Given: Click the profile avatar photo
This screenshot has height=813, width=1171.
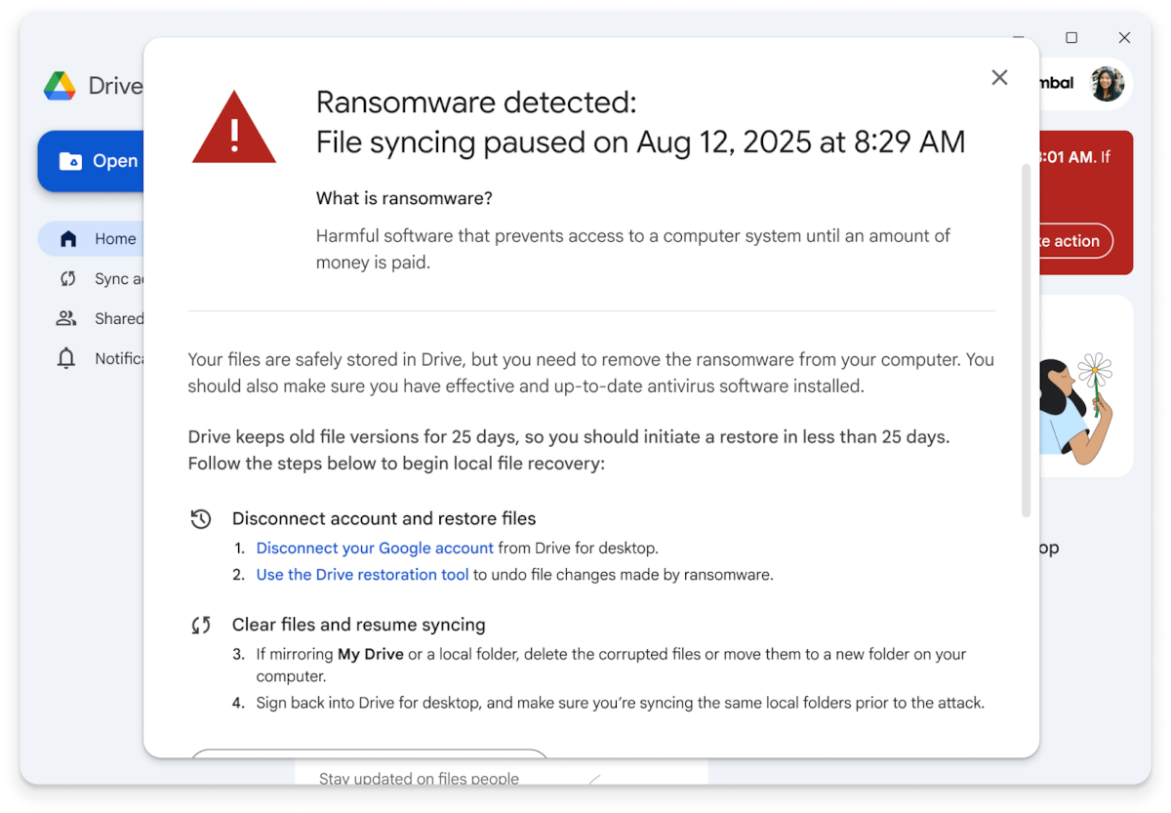Looking at the screenshot, I should tap(1106, 84).
